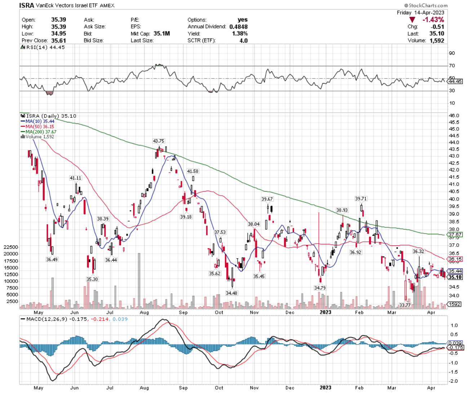Click the 41.11 price annotation
The image size is (475, 393).
[76, 178]
